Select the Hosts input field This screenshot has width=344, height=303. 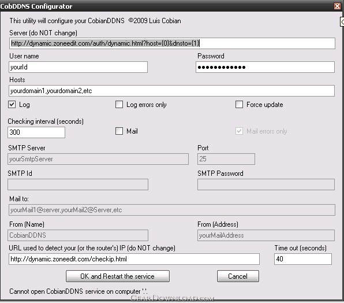coord(171,91)
